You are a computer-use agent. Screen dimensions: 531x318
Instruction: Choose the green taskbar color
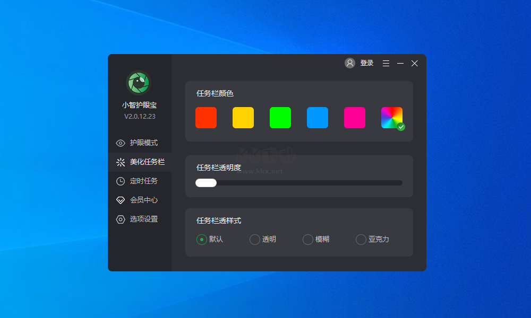tap(280, 118)
